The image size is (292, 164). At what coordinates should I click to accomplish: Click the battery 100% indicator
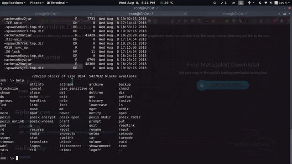282,3
